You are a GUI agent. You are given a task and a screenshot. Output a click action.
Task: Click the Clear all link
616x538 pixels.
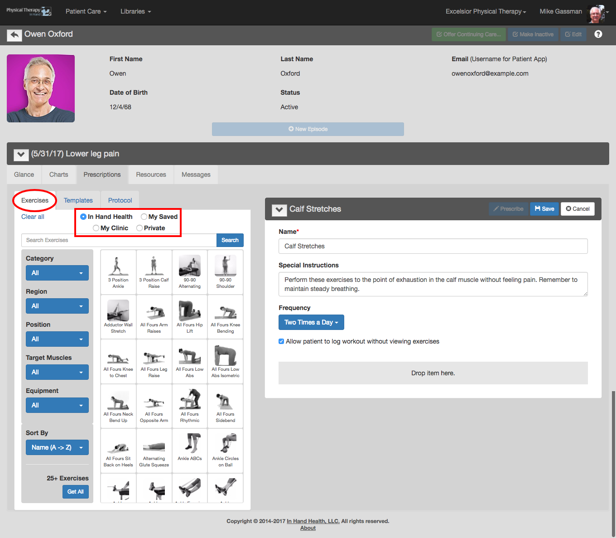33,217
